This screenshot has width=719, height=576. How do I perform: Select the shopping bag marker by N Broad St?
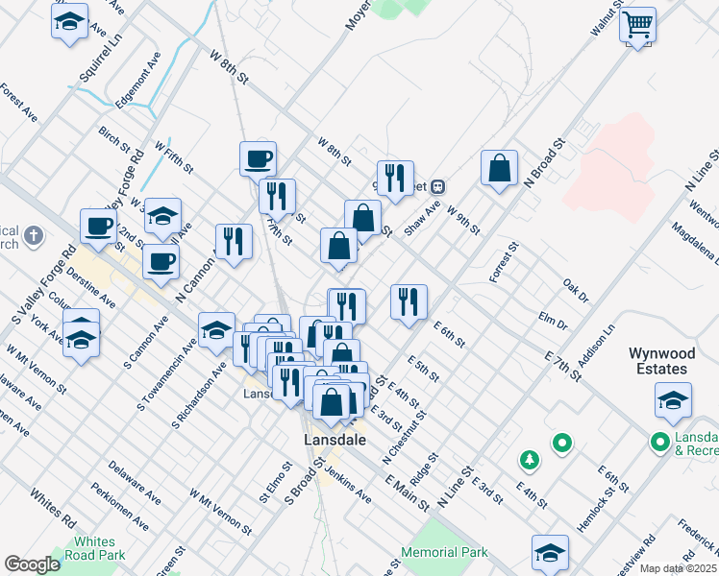(499, 170)
